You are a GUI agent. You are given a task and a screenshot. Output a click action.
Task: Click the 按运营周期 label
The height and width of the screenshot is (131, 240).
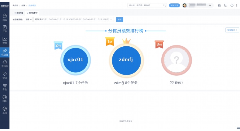pyautogui.click(x=18, y=19)
